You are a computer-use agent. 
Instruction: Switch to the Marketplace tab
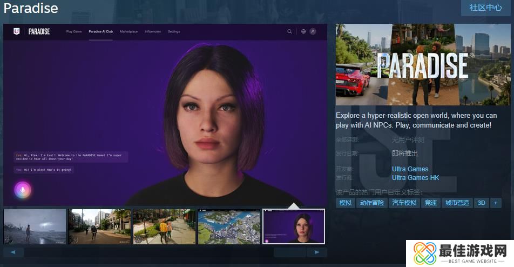pos(128,32)
